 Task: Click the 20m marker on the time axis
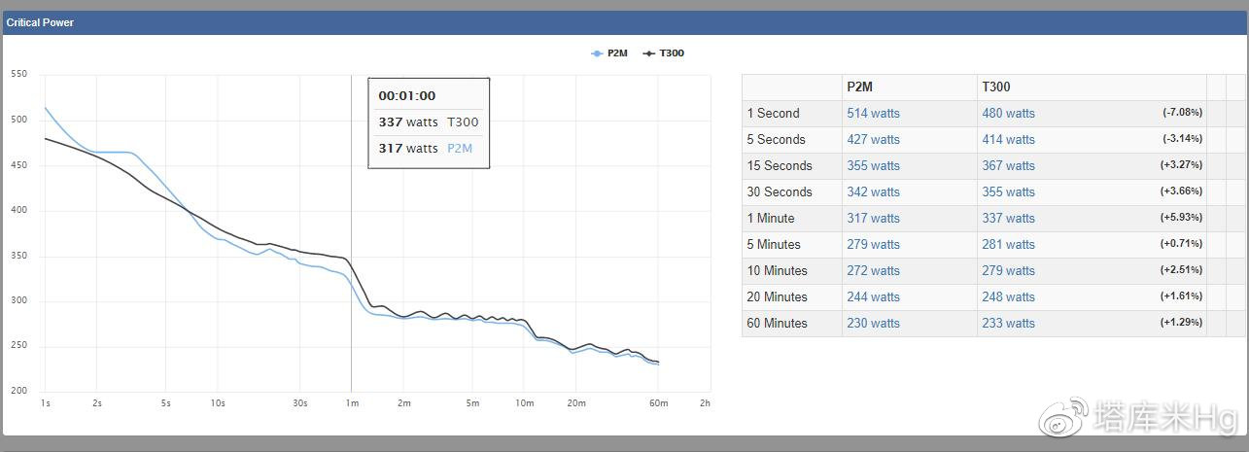575,402
